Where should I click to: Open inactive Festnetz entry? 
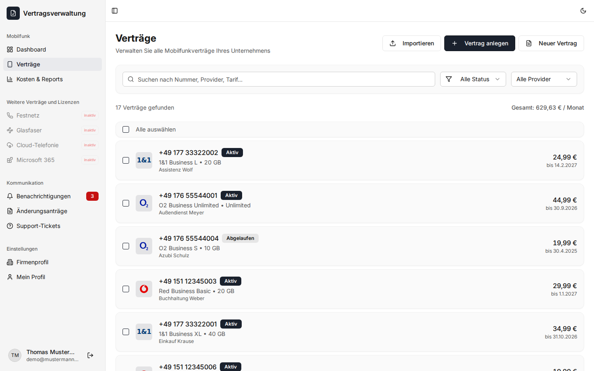pyautogui.click(x=52, y=115)
